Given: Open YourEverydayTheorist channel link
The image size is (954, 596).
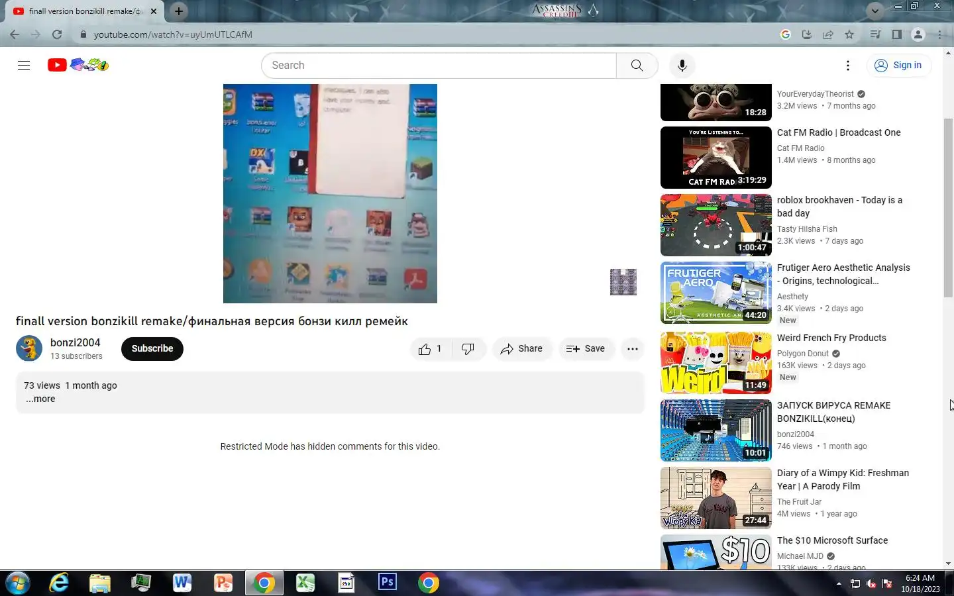Looking at the screenshot, I should (x=816, y=94).
